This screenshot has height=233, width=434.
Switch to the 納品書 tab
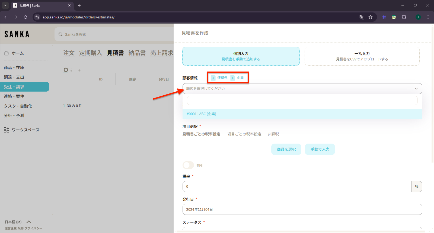137,53
